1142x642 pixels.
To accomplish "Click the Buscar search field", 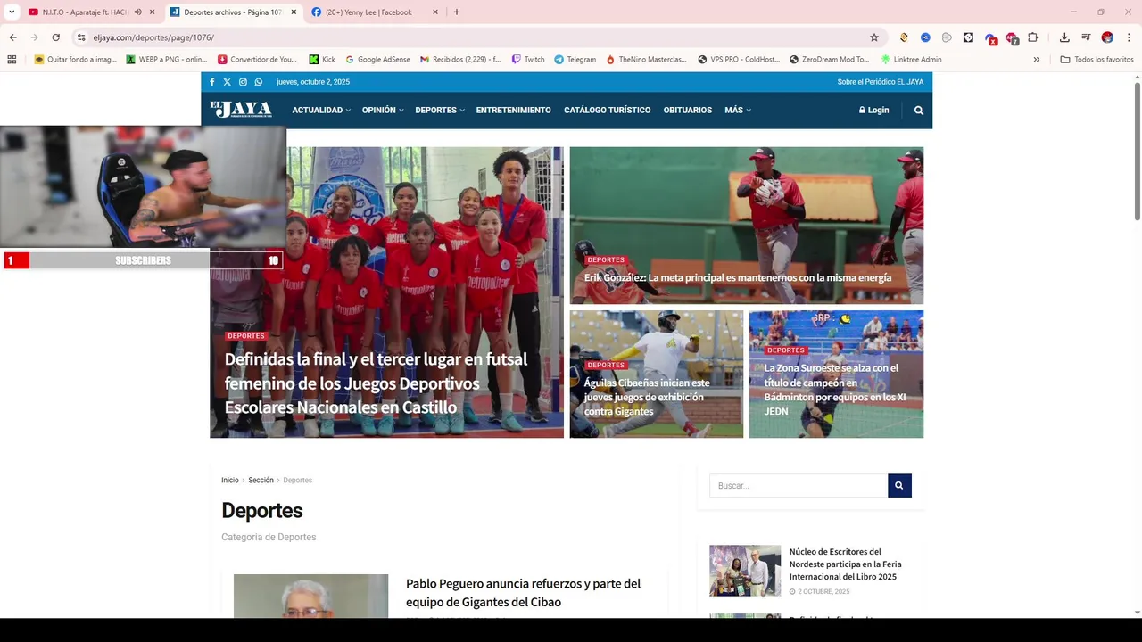I will coord(799,486).
